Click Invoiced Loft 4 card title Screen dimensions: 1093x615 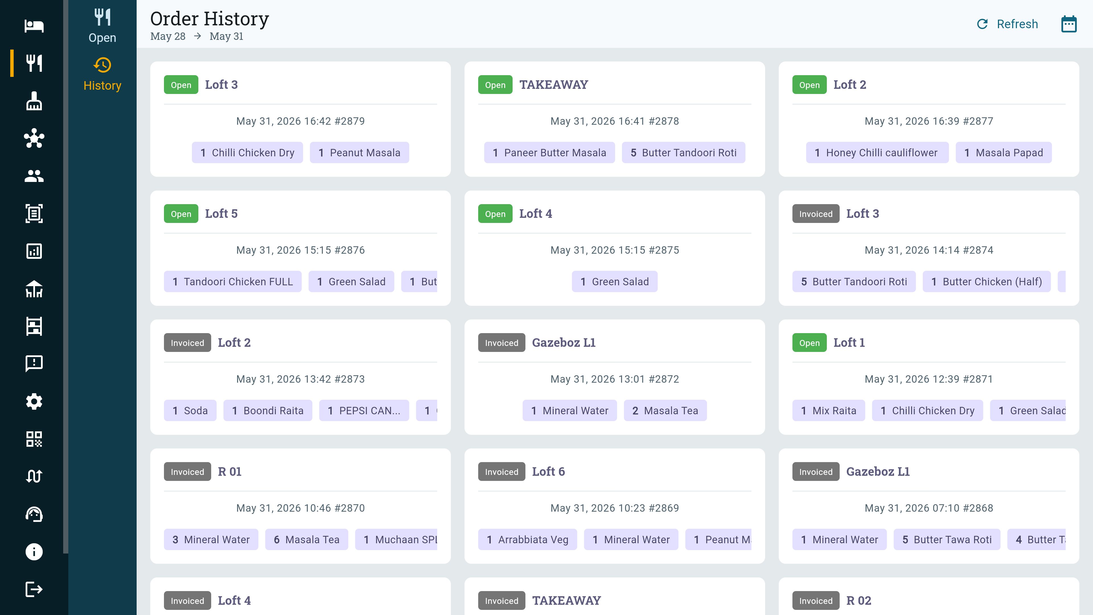tap(234, 601)
